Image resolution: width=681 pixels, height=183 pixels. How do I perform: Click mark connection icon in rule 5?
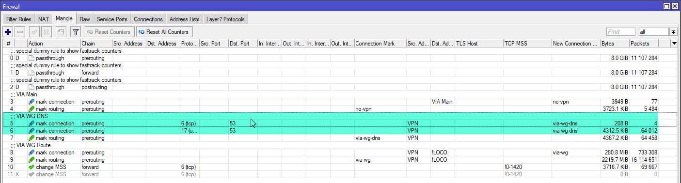pos(32,123)
